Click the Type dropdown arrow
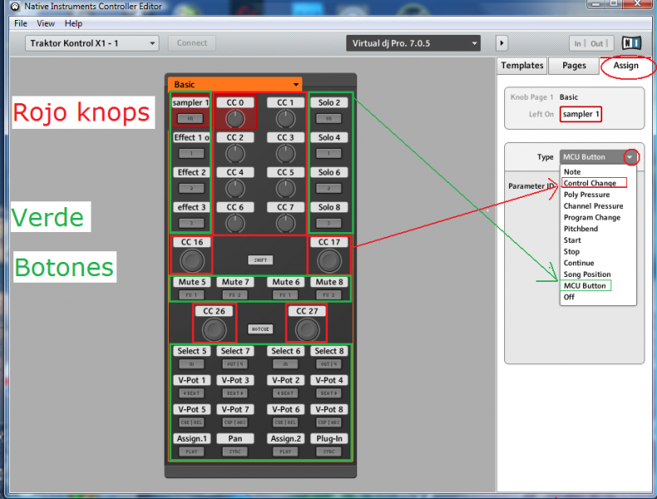The width and height of the screenshot is (657, 499). click(x=630, y=157)
